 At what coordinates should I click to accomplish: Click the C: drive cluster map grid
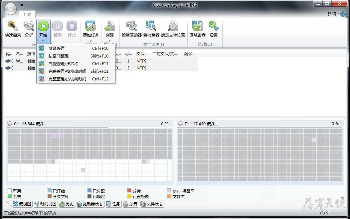pyautogui.click(x=89, y=155)
